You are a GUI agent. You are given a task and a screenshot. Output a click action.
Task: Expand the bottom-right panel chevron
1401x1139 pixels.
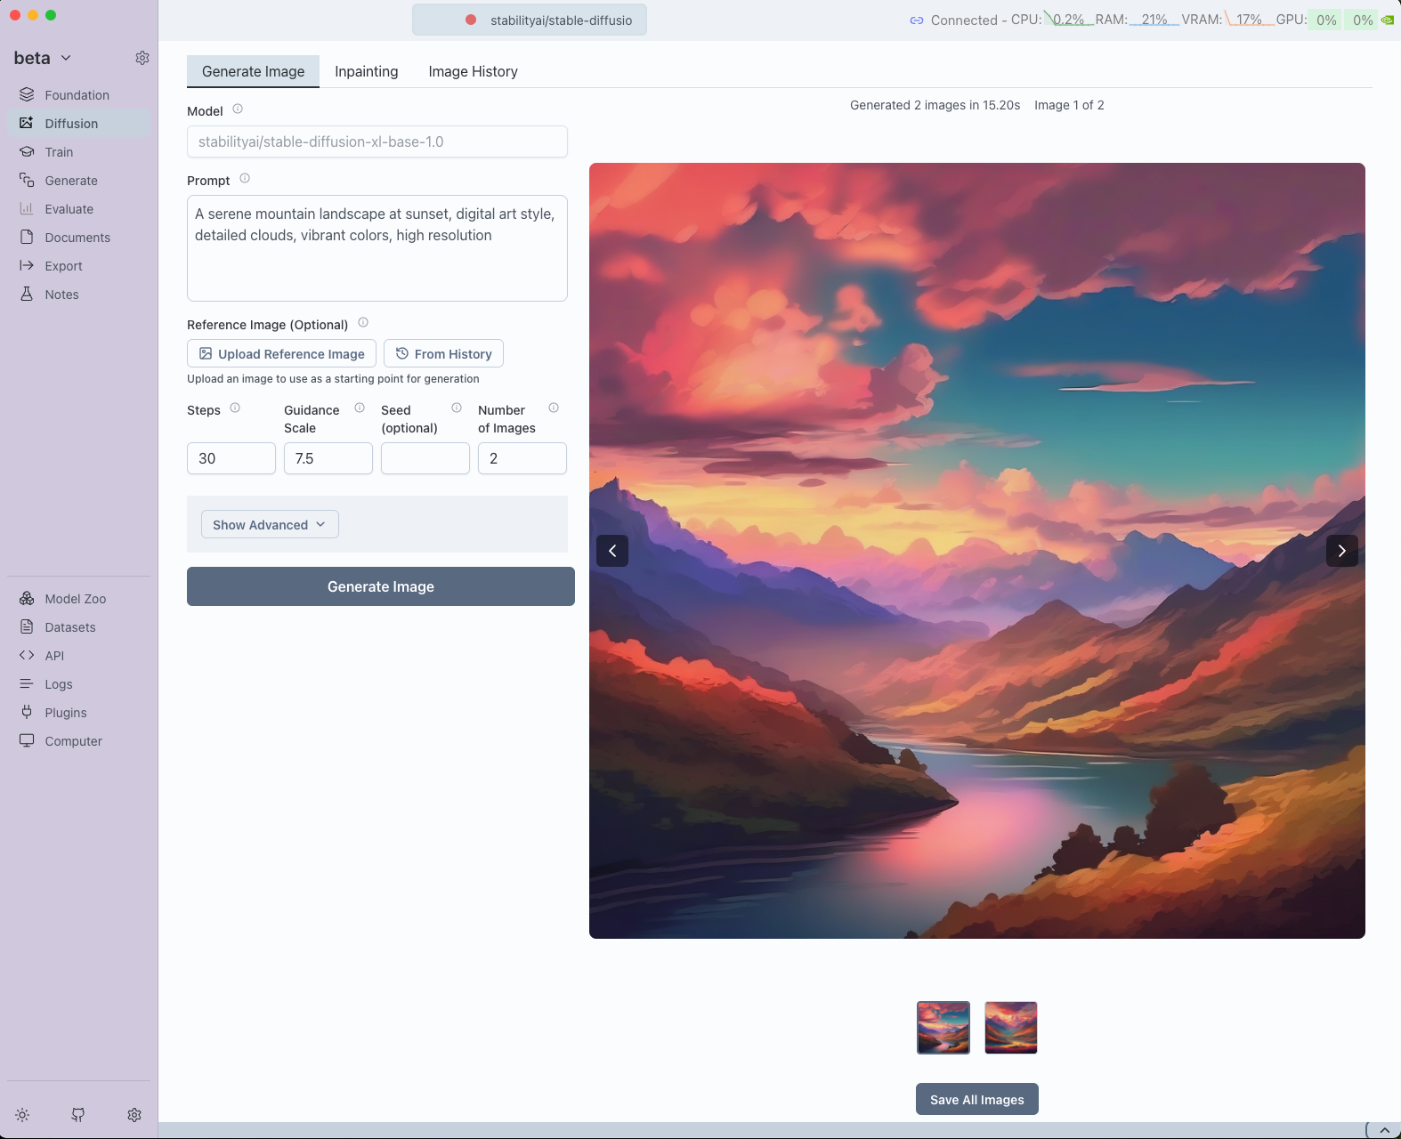click(1384, 1130)
